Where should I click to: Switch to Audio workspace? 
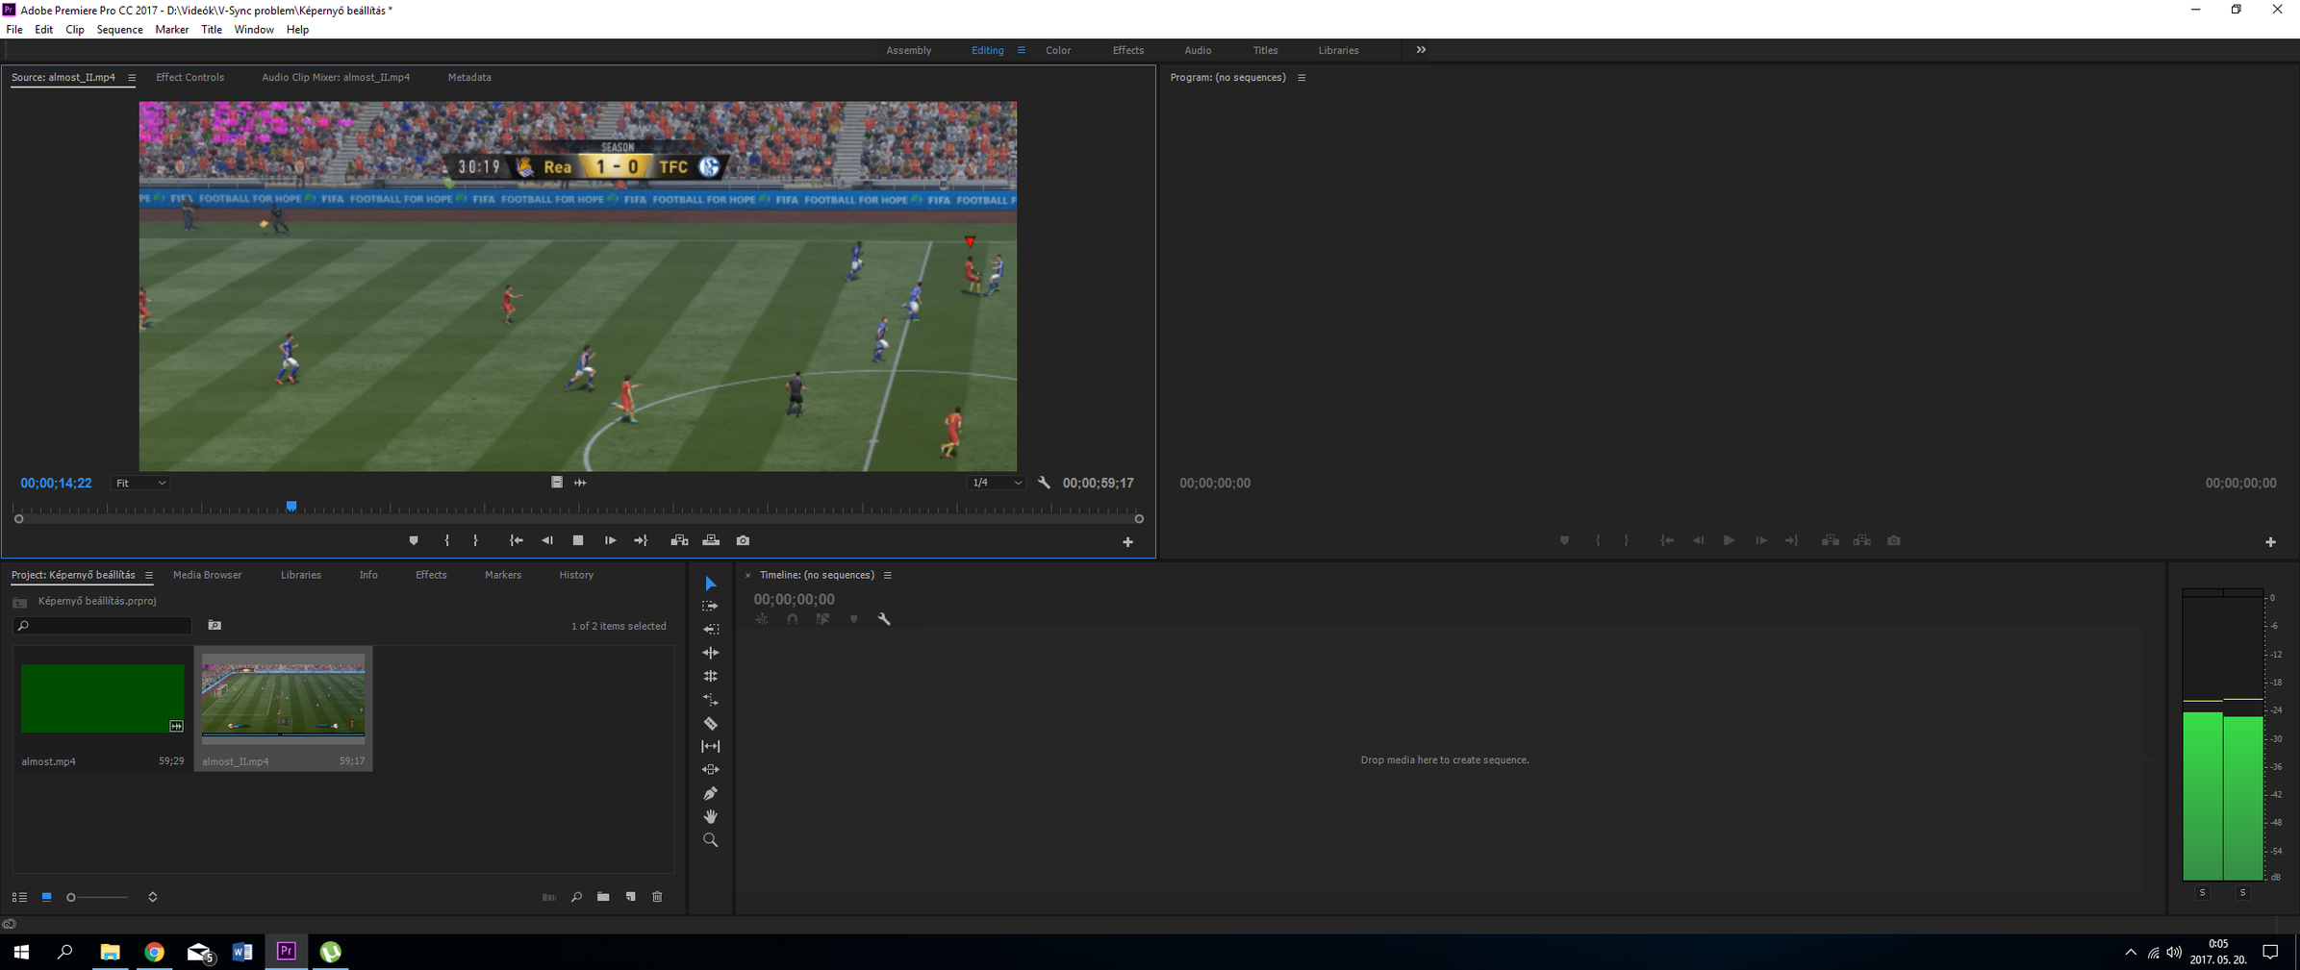pos(1198,50)
